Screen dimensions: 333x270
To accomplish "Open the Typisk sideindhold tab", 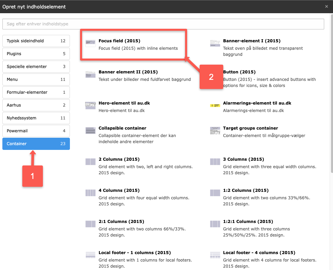I will pyautogui.click(x=36, y=41).
